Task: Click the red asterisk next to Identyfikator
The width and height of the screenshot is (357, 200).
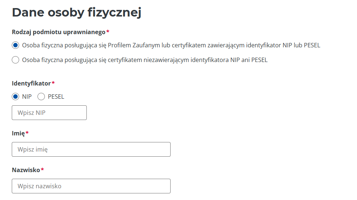Action: pos(53,83)
